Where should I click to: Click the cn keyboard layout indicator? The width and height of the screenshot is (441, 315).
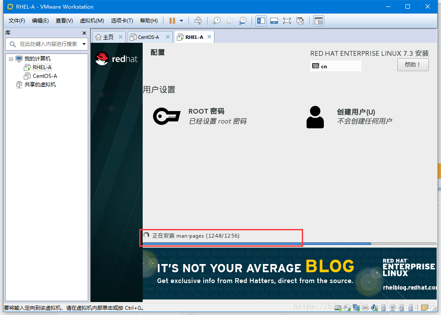click(x=336, y=66)
